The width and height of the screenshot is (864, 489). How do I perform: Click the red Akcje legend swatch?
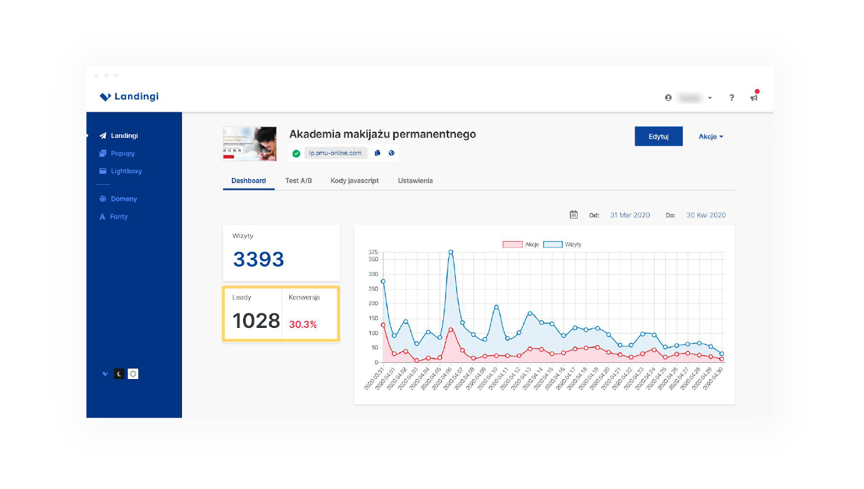[x=512, y=244]
